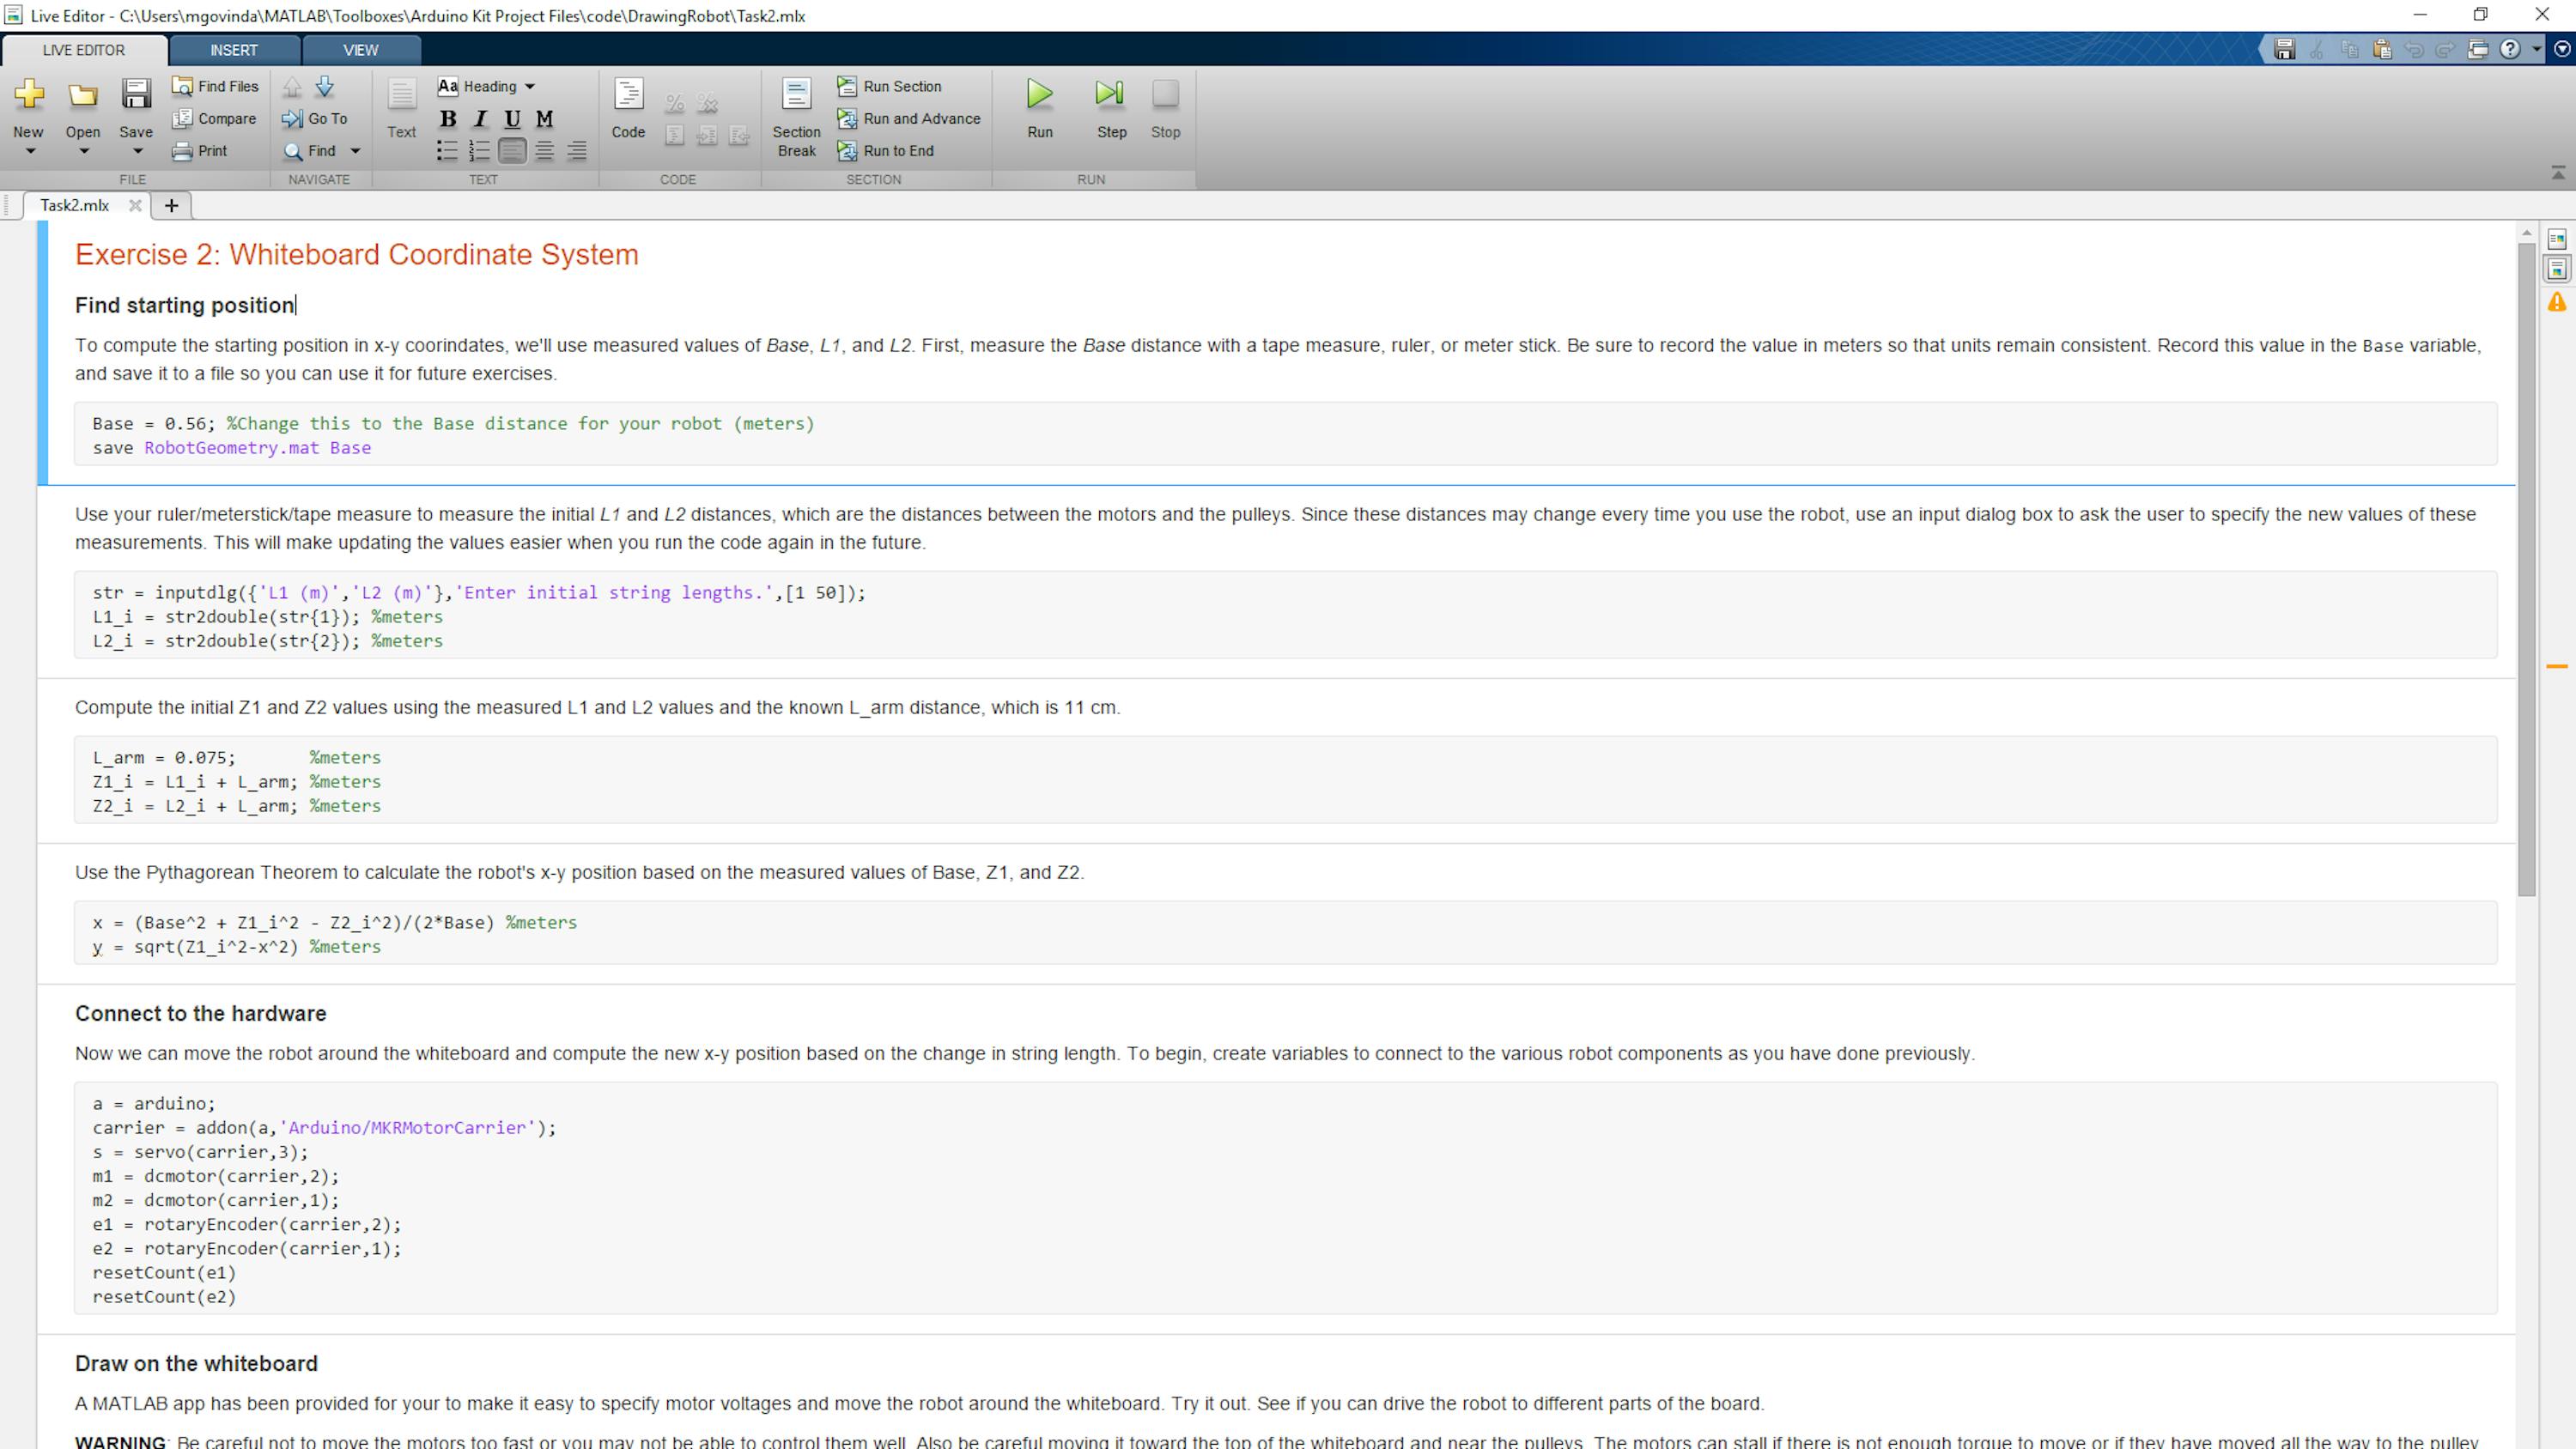Open Find Files tool
The image size is (2576, 1449).
(215, 86)
